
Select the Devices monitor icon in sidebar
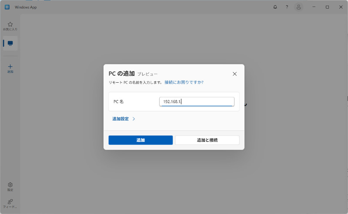pyautogui.click(x=10, y=43)
